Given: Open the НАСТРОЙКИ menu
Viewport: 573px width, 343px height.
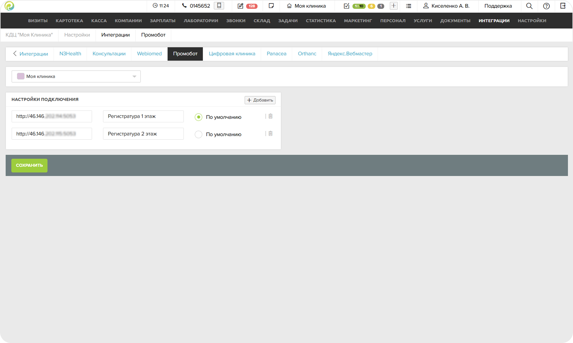Looking at the screenshot, I should 532,21.
